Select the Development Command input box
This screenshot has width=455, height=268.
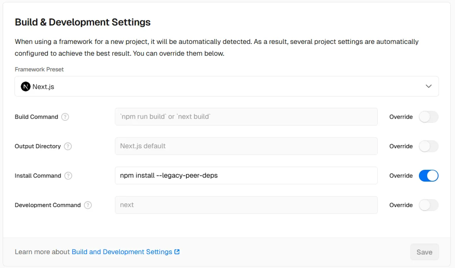pyautogui.click(x=246, y=205)
